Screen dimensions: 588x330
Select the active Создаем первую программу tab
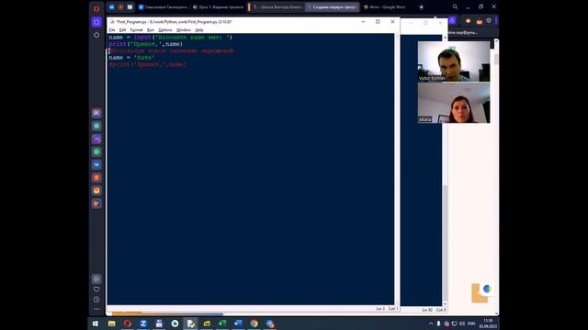coord(333,6)
